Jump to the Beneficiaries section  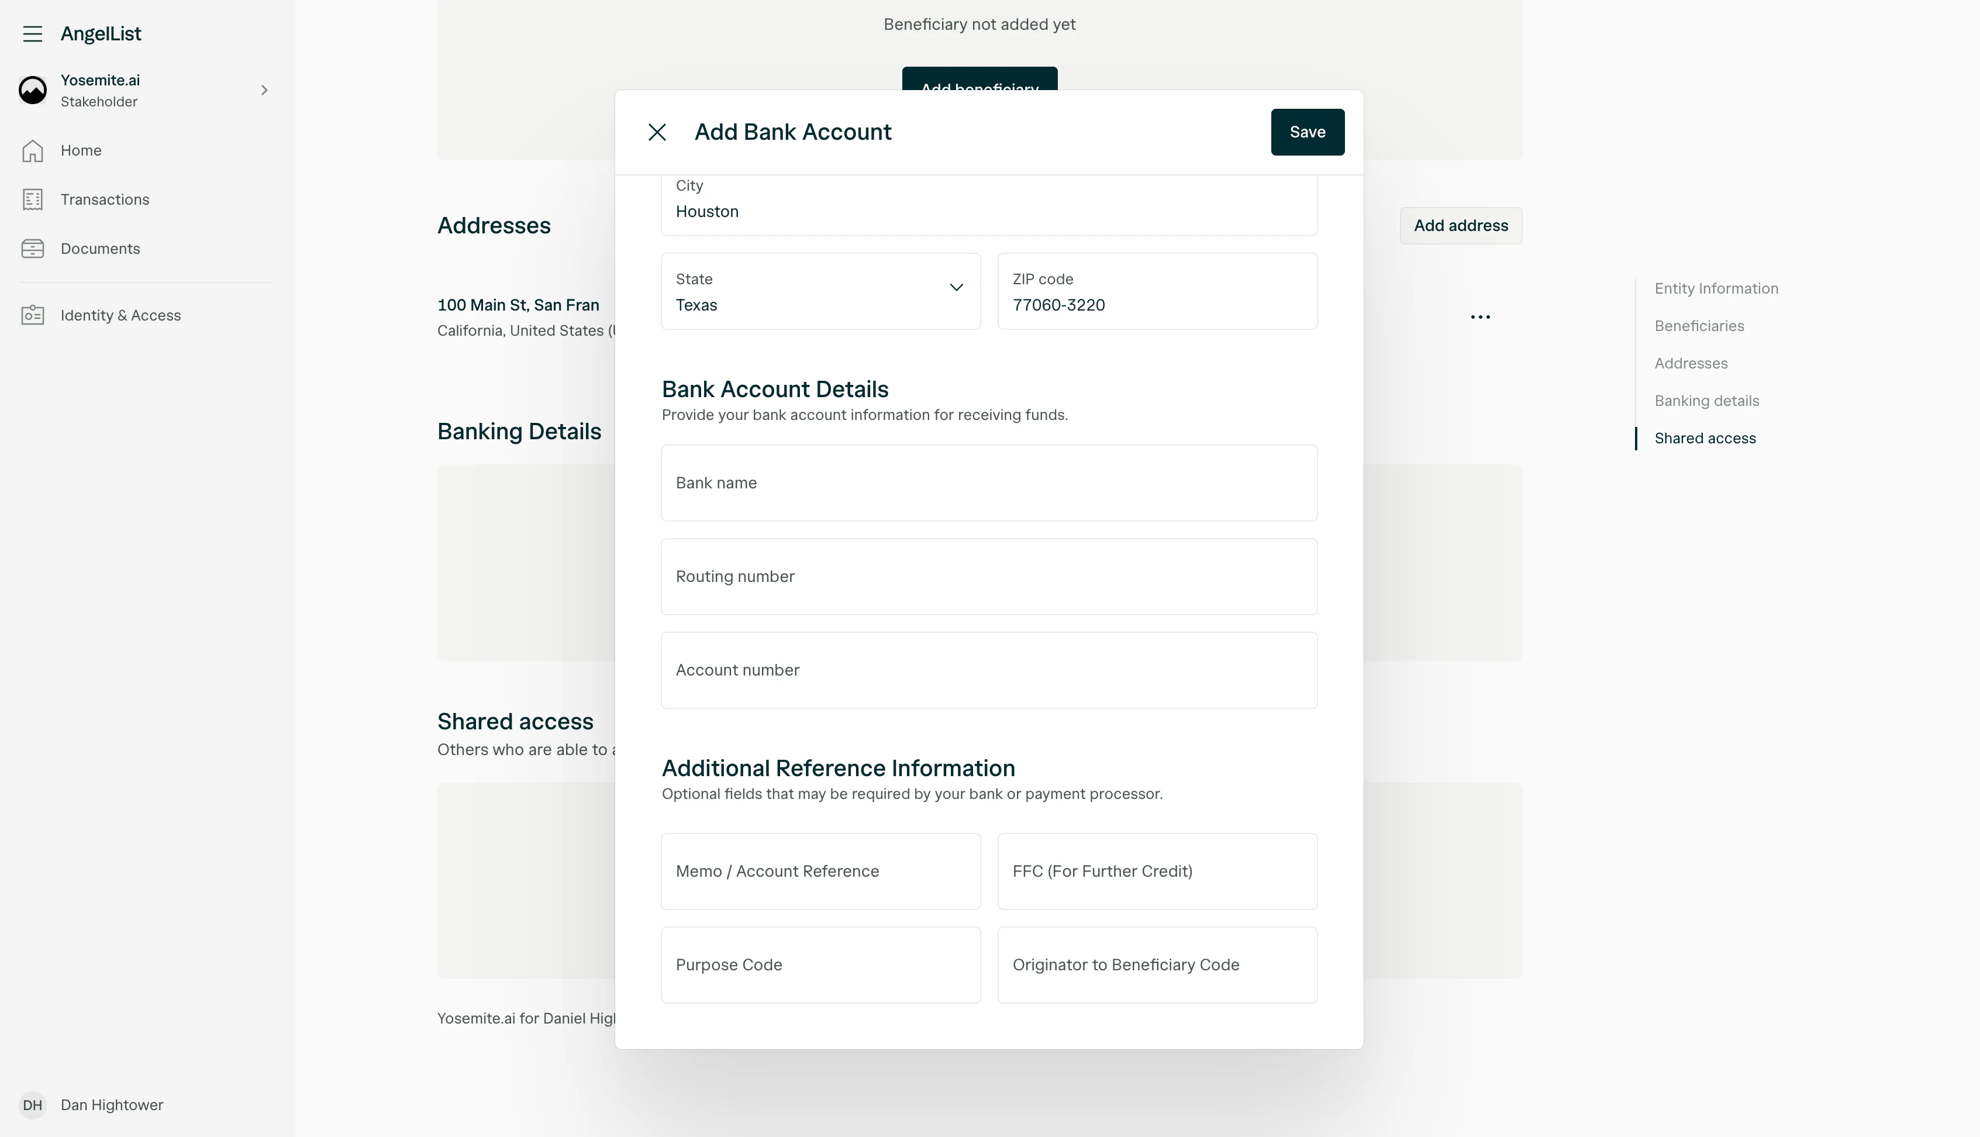click(1699, 326)
